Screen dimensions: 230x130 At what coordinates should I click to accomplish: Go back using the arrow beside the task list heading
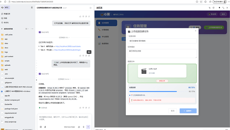pyautogui.click(x=2, y=29)
